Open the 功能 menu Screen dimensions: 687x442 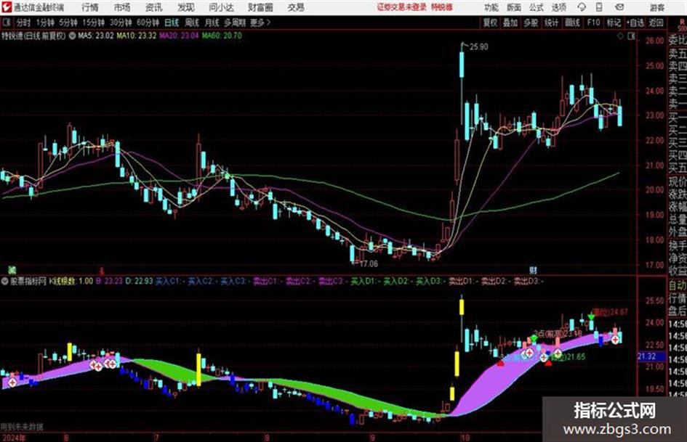click(x=491, y=7)
